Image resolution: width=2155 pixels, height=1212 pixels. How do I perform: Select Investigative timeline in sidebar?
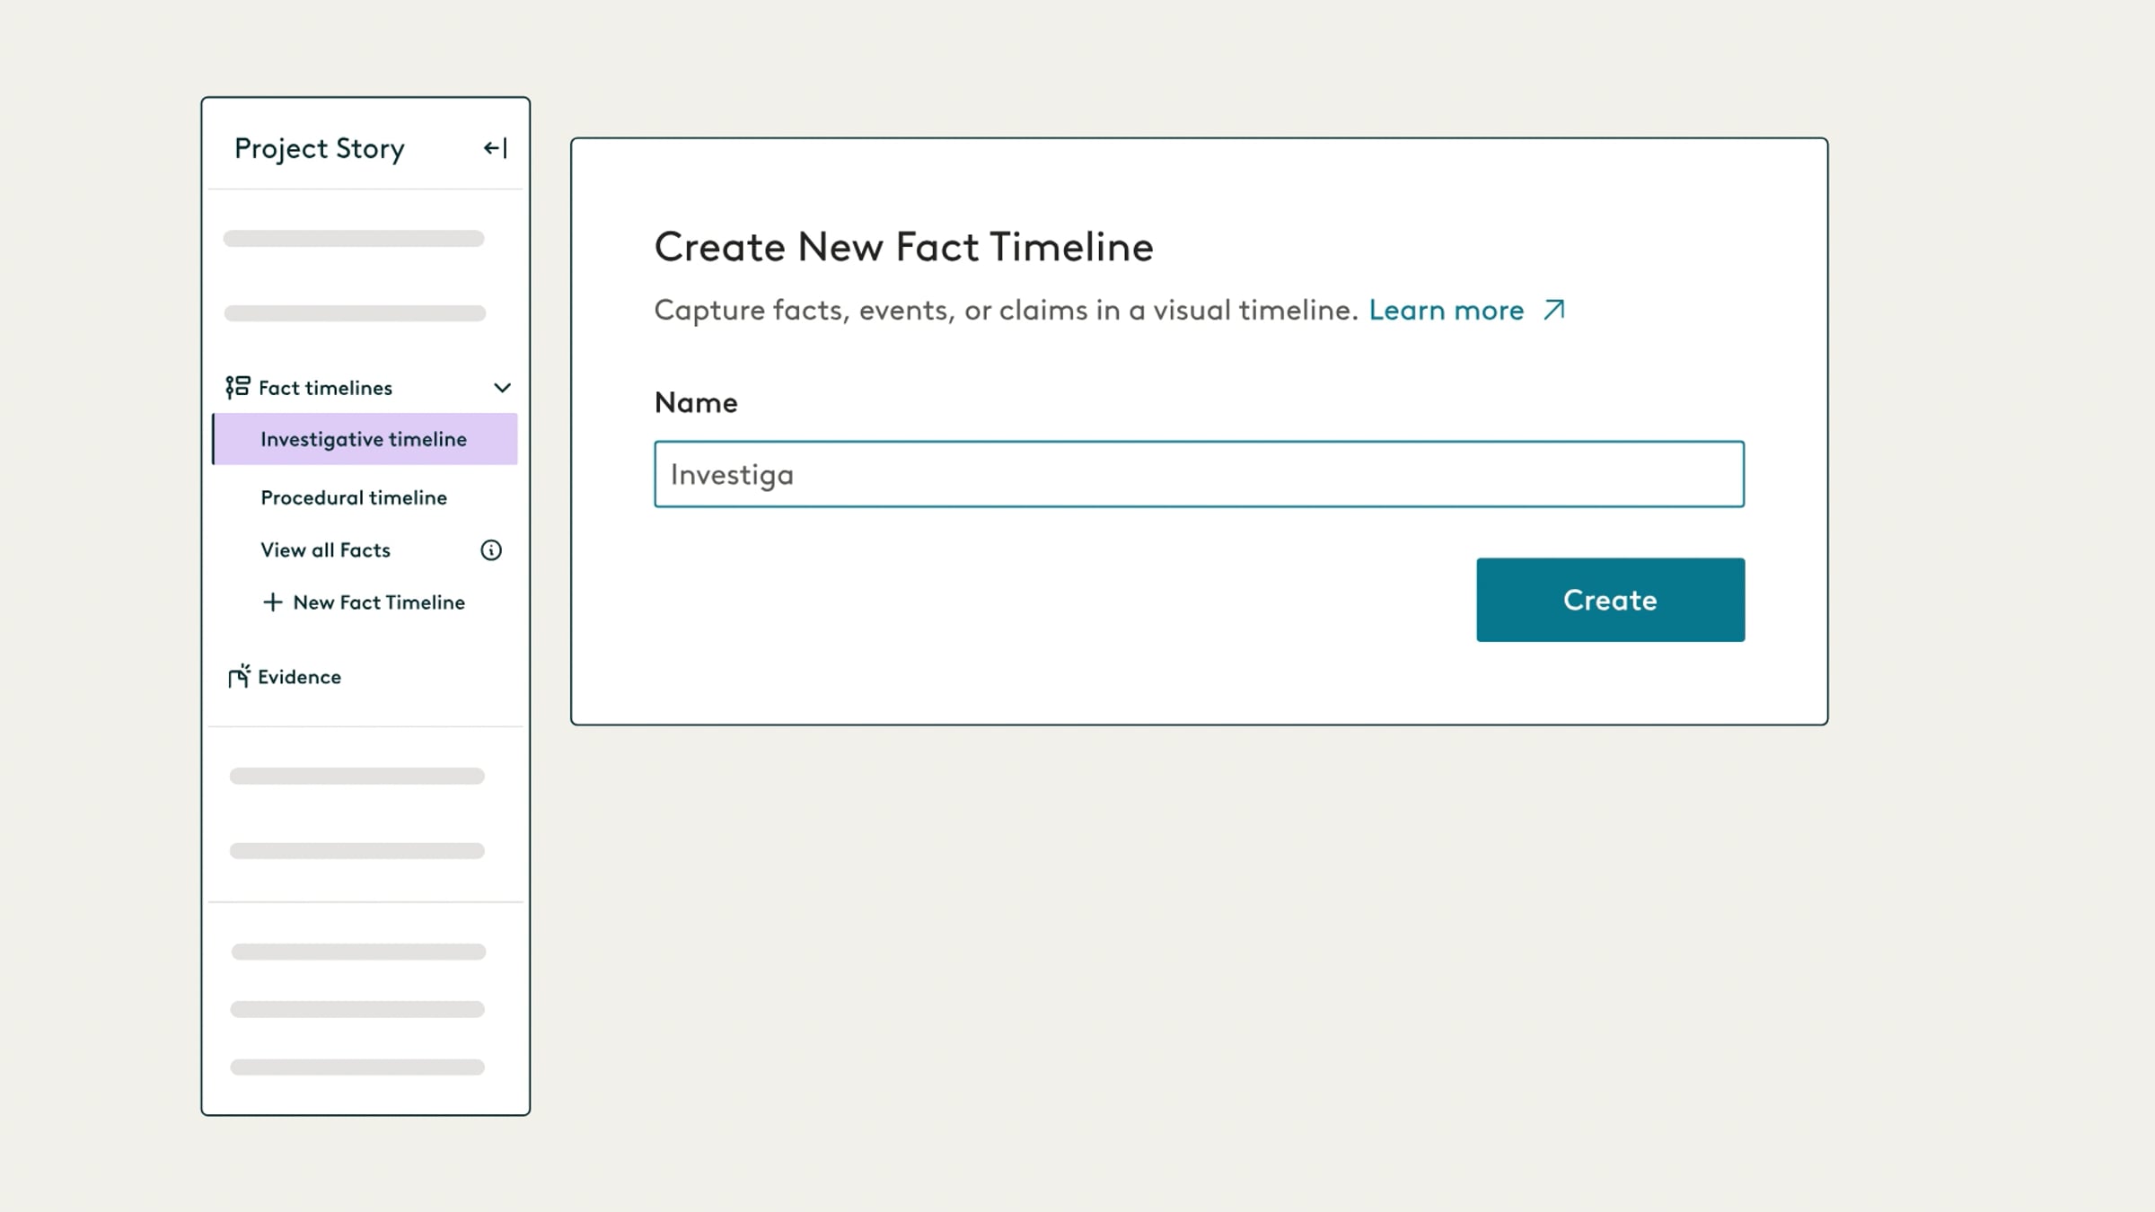click(365, 439)
